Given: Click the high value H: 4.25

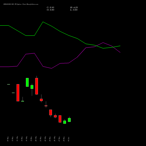Looking at the screenshot, I should [74, 8].
